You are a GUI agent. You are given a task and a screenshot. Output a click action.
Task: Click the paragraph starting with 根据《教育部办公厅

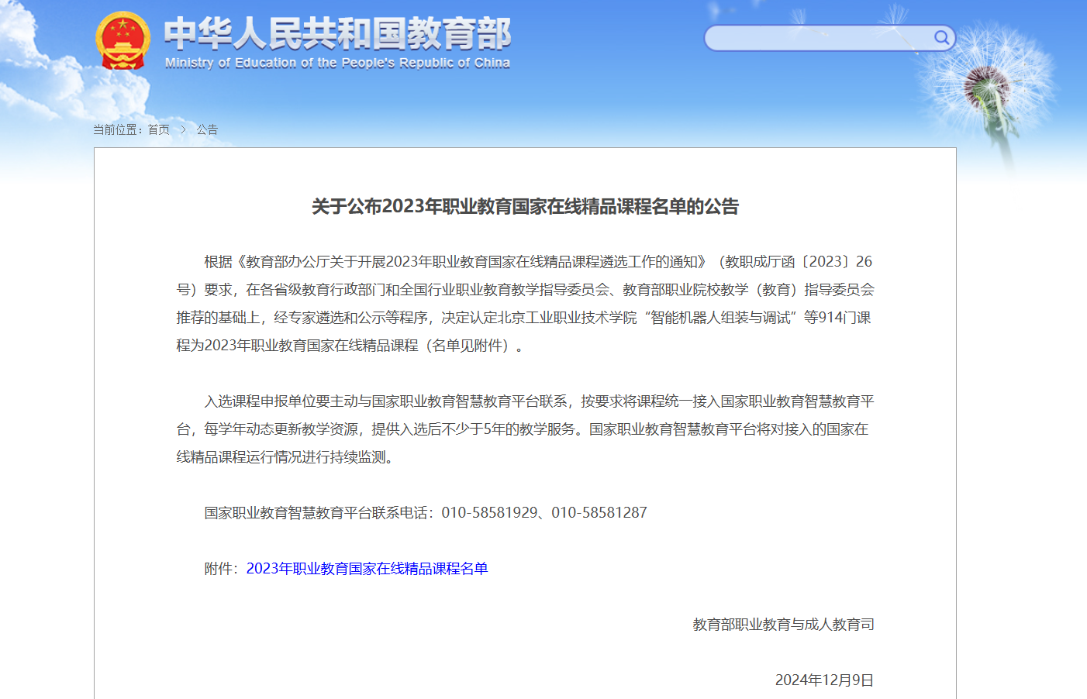(x=525, y=304)
